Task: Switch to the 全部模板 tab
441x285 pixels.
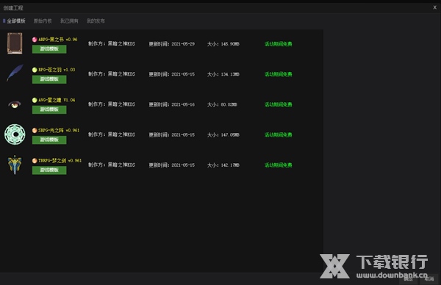Action: click(16, 21)
